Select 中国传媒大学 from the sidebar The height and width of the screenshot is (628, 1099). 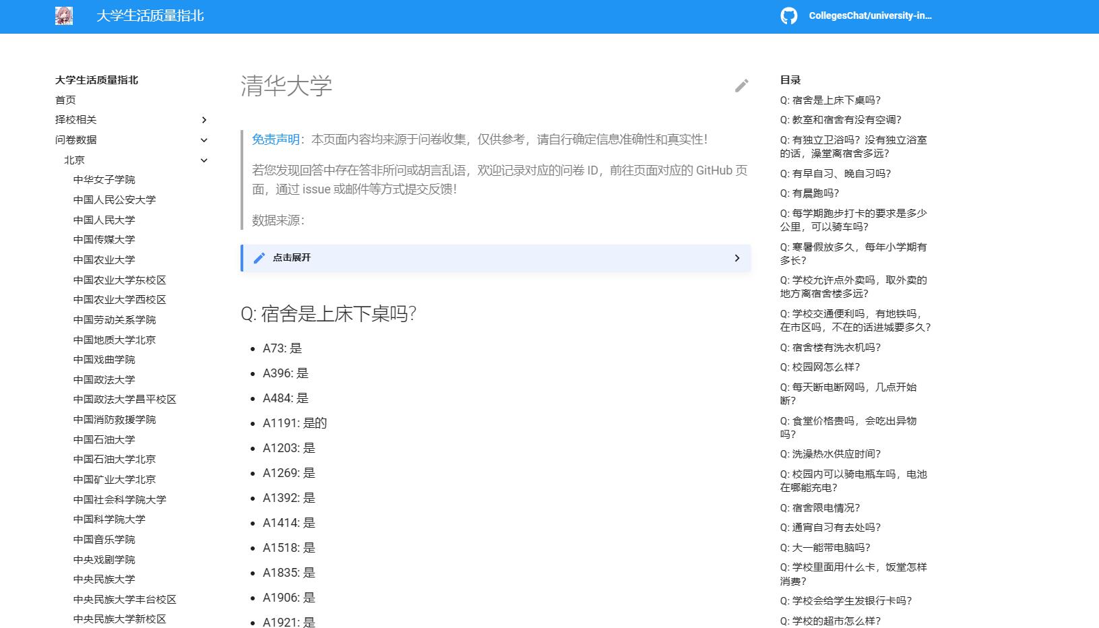pos(104,239)
